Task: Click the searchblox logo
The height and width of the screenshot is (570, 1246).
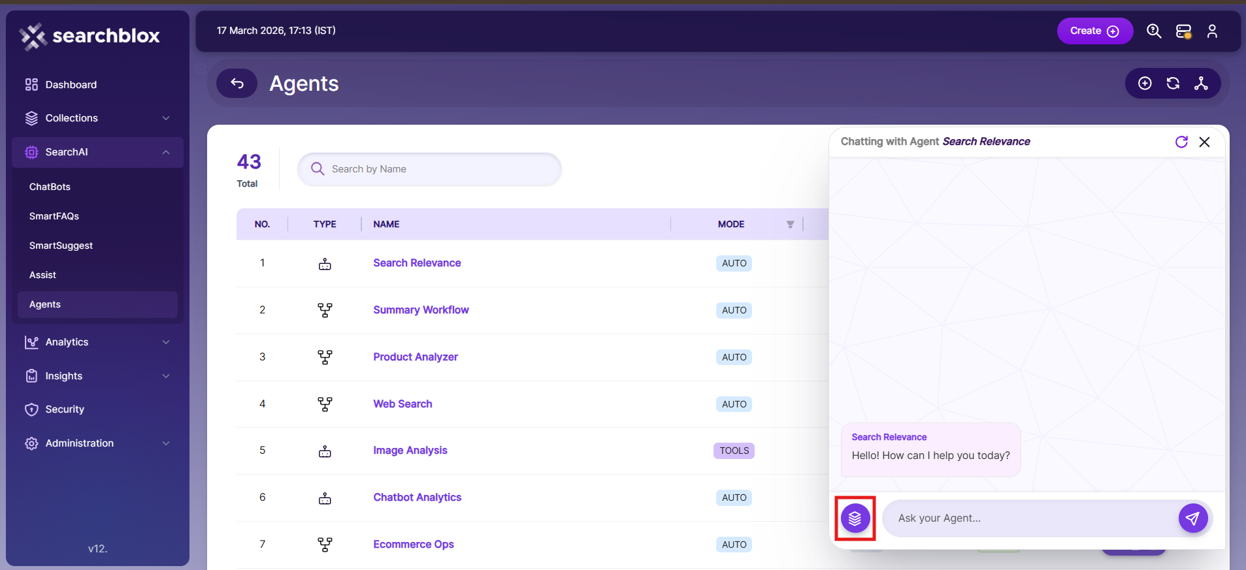Action: (x=90, y=36)
